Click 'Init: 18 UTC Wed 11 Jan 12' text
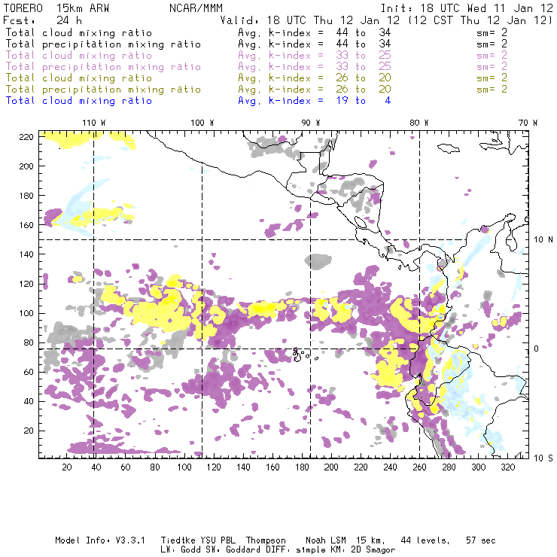 [x=467, y=8]
